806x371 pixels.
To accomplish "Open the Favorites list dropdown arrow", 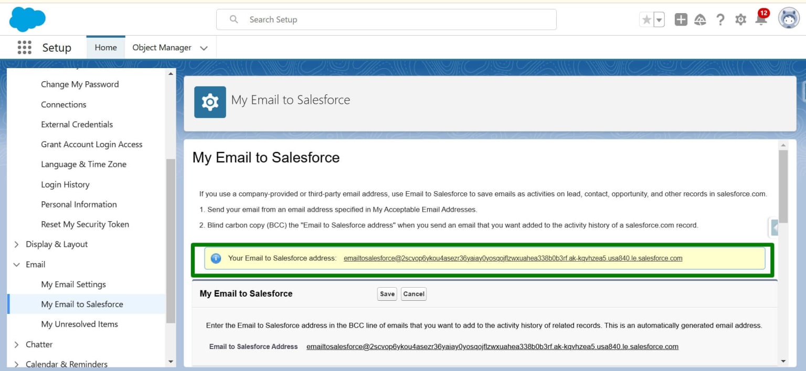I will (659, 20).
